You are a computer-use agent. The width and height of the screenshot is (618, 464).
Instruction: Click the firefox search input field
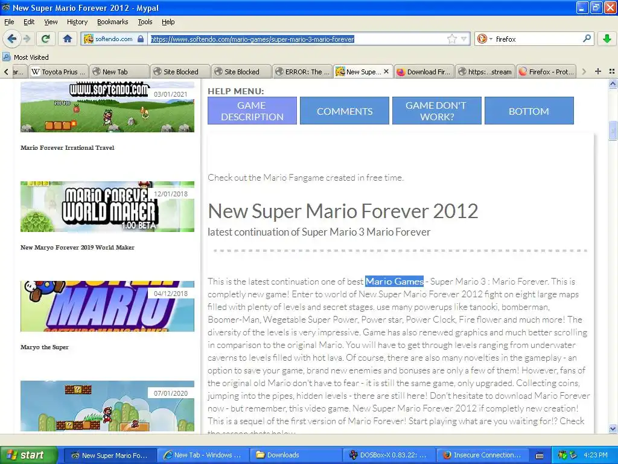pos(537,39)
